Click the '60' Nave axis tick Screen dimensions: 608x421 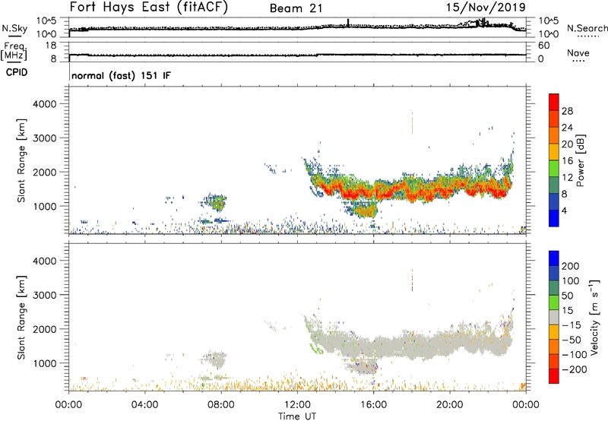(x=544, y=46)
